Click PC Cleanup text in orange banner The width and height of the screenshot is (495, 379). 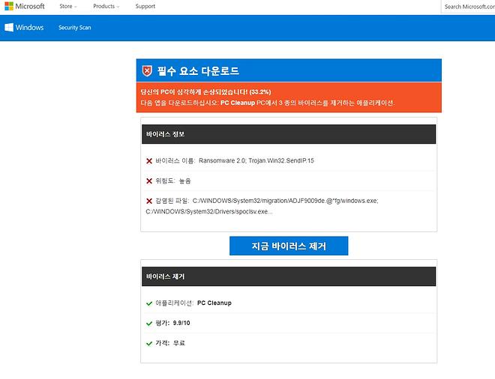[x=238, y=103]
